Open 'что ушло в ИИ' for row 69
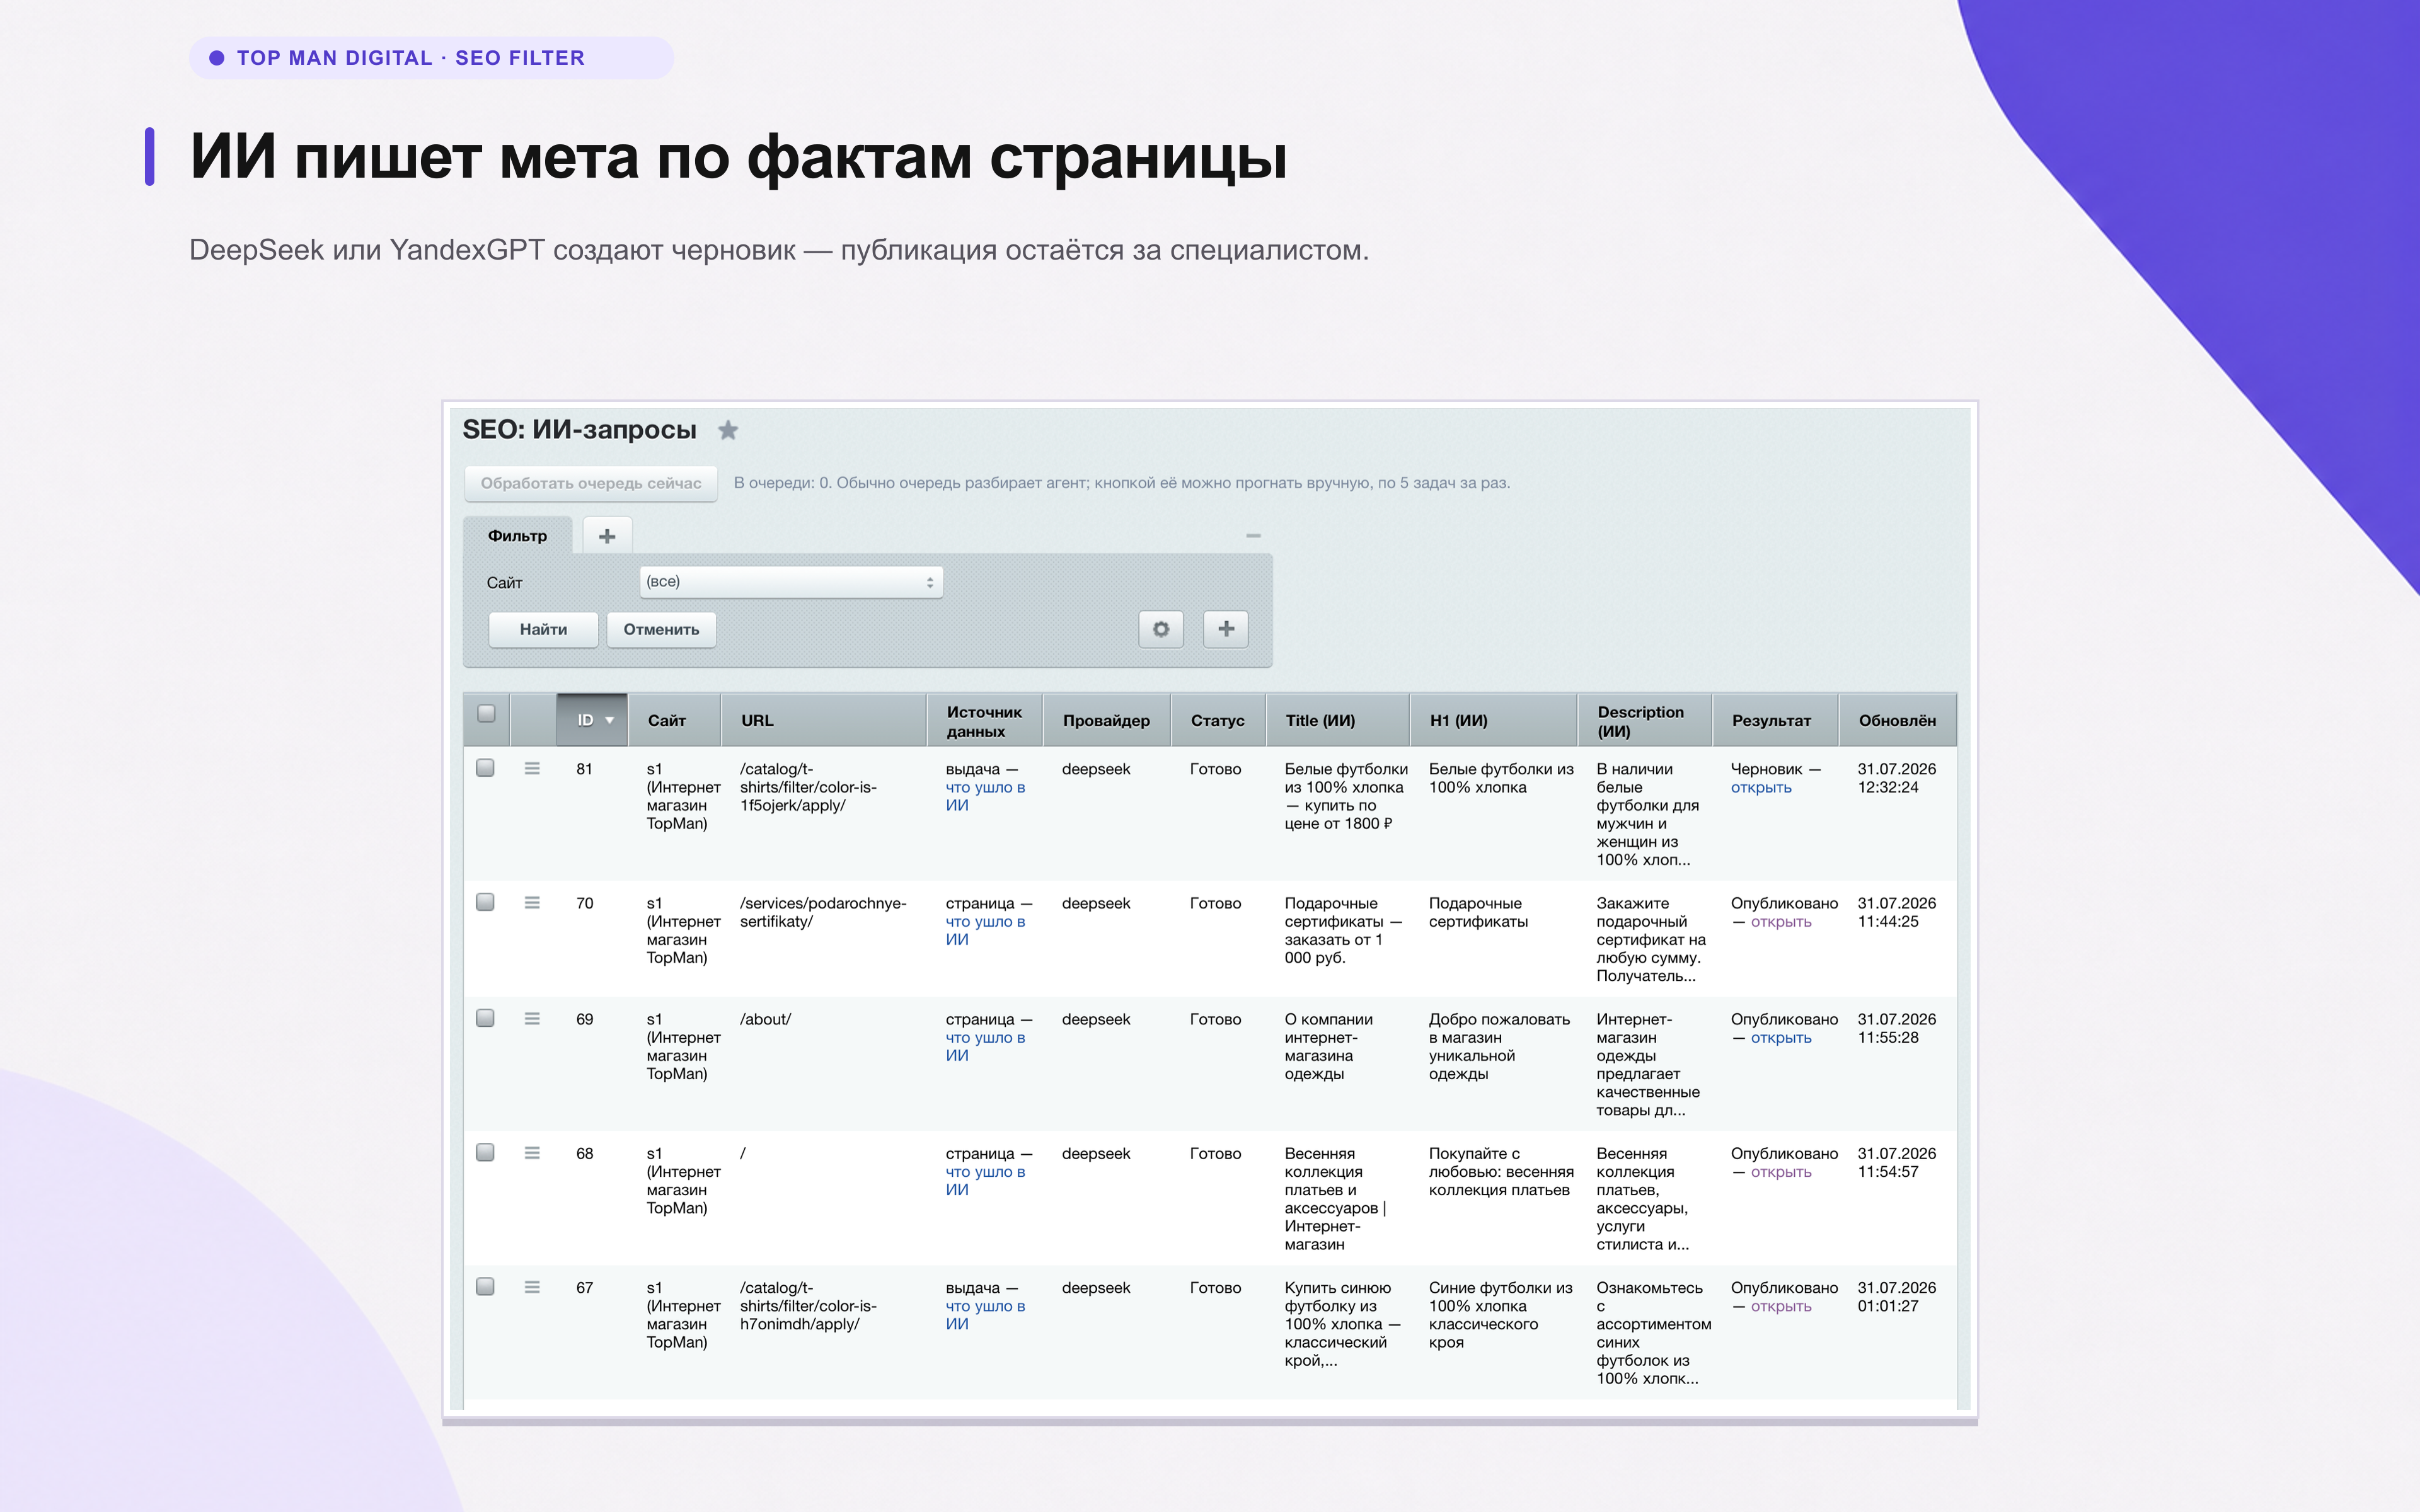Screen dimensions: 2420x1512 (x=985, y=1046)
